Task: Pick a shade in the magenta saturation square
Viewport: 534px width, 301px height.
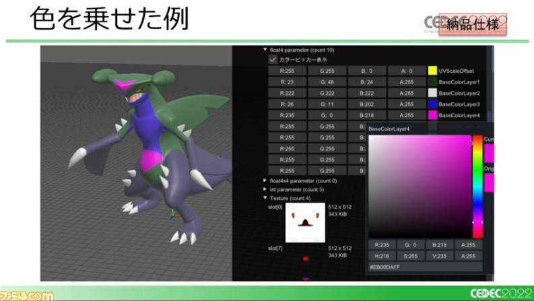Action: (x=420, y=187)
